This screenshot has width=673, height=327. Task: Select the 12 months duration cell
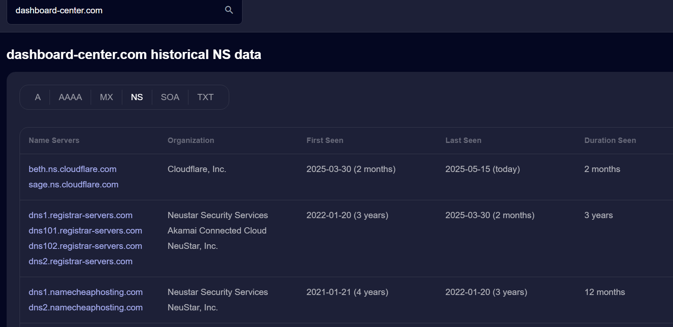[x=605, y=292]
